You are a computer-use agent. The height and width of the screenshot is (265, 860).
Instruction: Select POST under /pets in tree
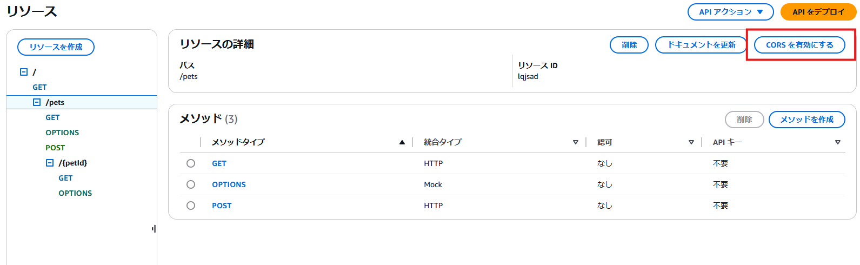click(55, 148)
